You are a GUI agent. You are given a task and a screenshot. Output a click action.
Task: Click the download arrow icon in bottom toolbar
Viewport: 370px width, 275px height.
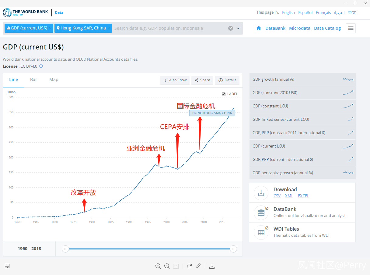click(x=212, y=266)
